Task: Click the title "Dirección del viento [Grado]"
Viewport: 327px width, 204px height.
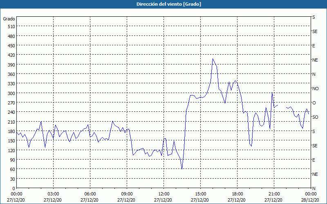Action: (x=169, y=4)
